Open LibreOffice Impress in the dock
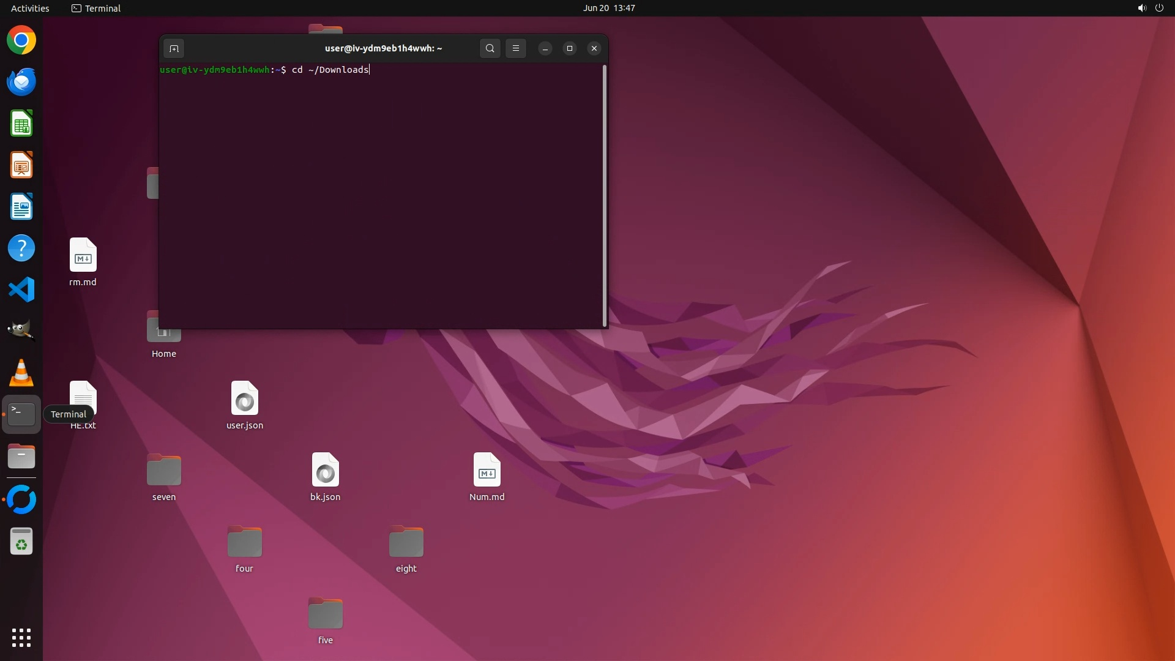Image resolution: width=1175 pixels, height=661 pixels. pyautogui.click(x=21, y=165)
